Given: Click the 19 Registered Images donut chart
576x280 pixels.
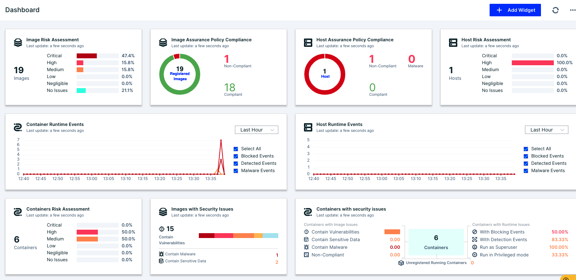Looking at the screenshot, I should (180, 74).
